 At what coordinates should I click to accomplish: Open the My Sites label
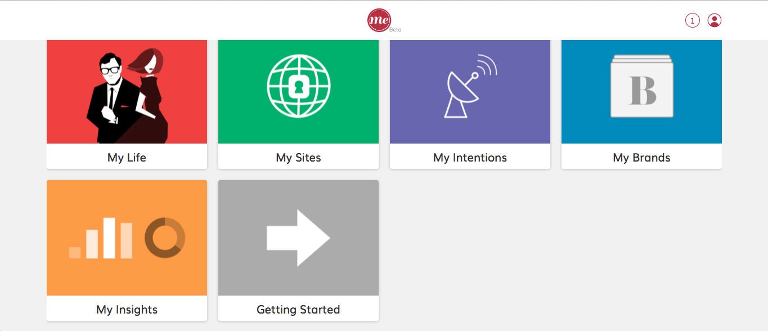point(298,158)
